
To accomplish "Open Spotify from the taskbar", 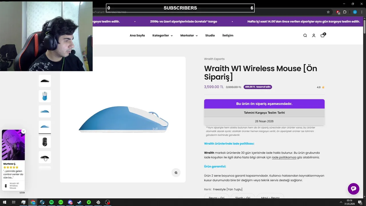I will pyautogui.click(x=51, y=202).
